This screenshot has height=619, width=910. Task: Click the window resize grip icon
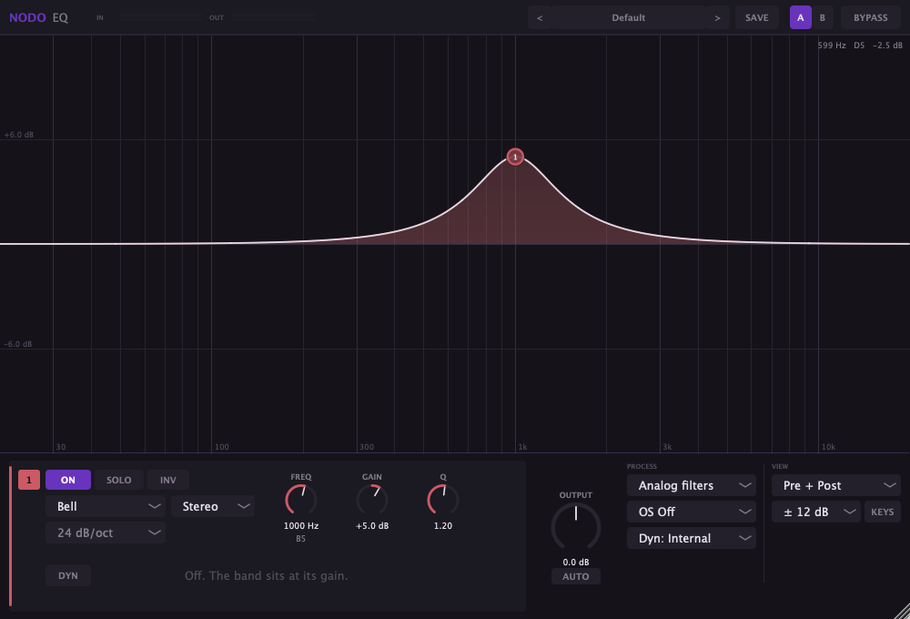click(901, 610)
